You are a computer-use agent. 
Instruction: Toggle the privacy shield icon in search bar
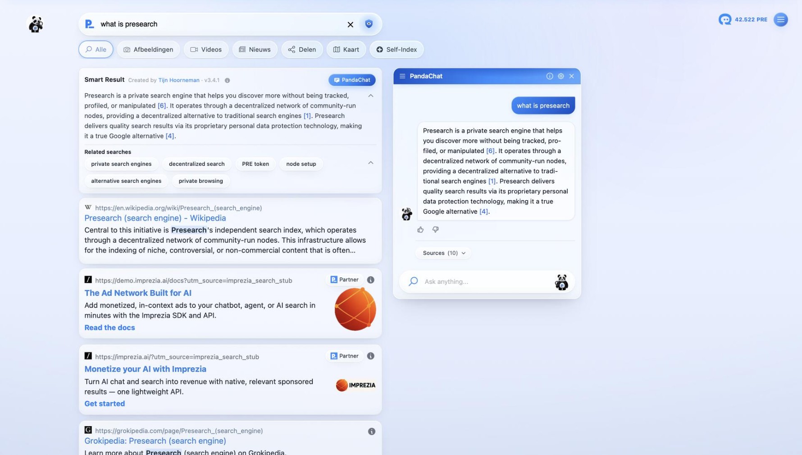pyautogui.click(x=369, y=24)
